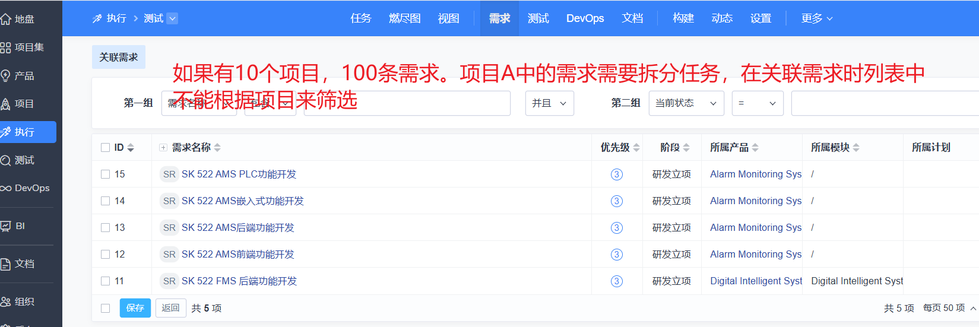Tick checkbox for requirement ID 15
The width and height of the screenshot is (979, 327).
pyautogui.click(x=106, y=174)
